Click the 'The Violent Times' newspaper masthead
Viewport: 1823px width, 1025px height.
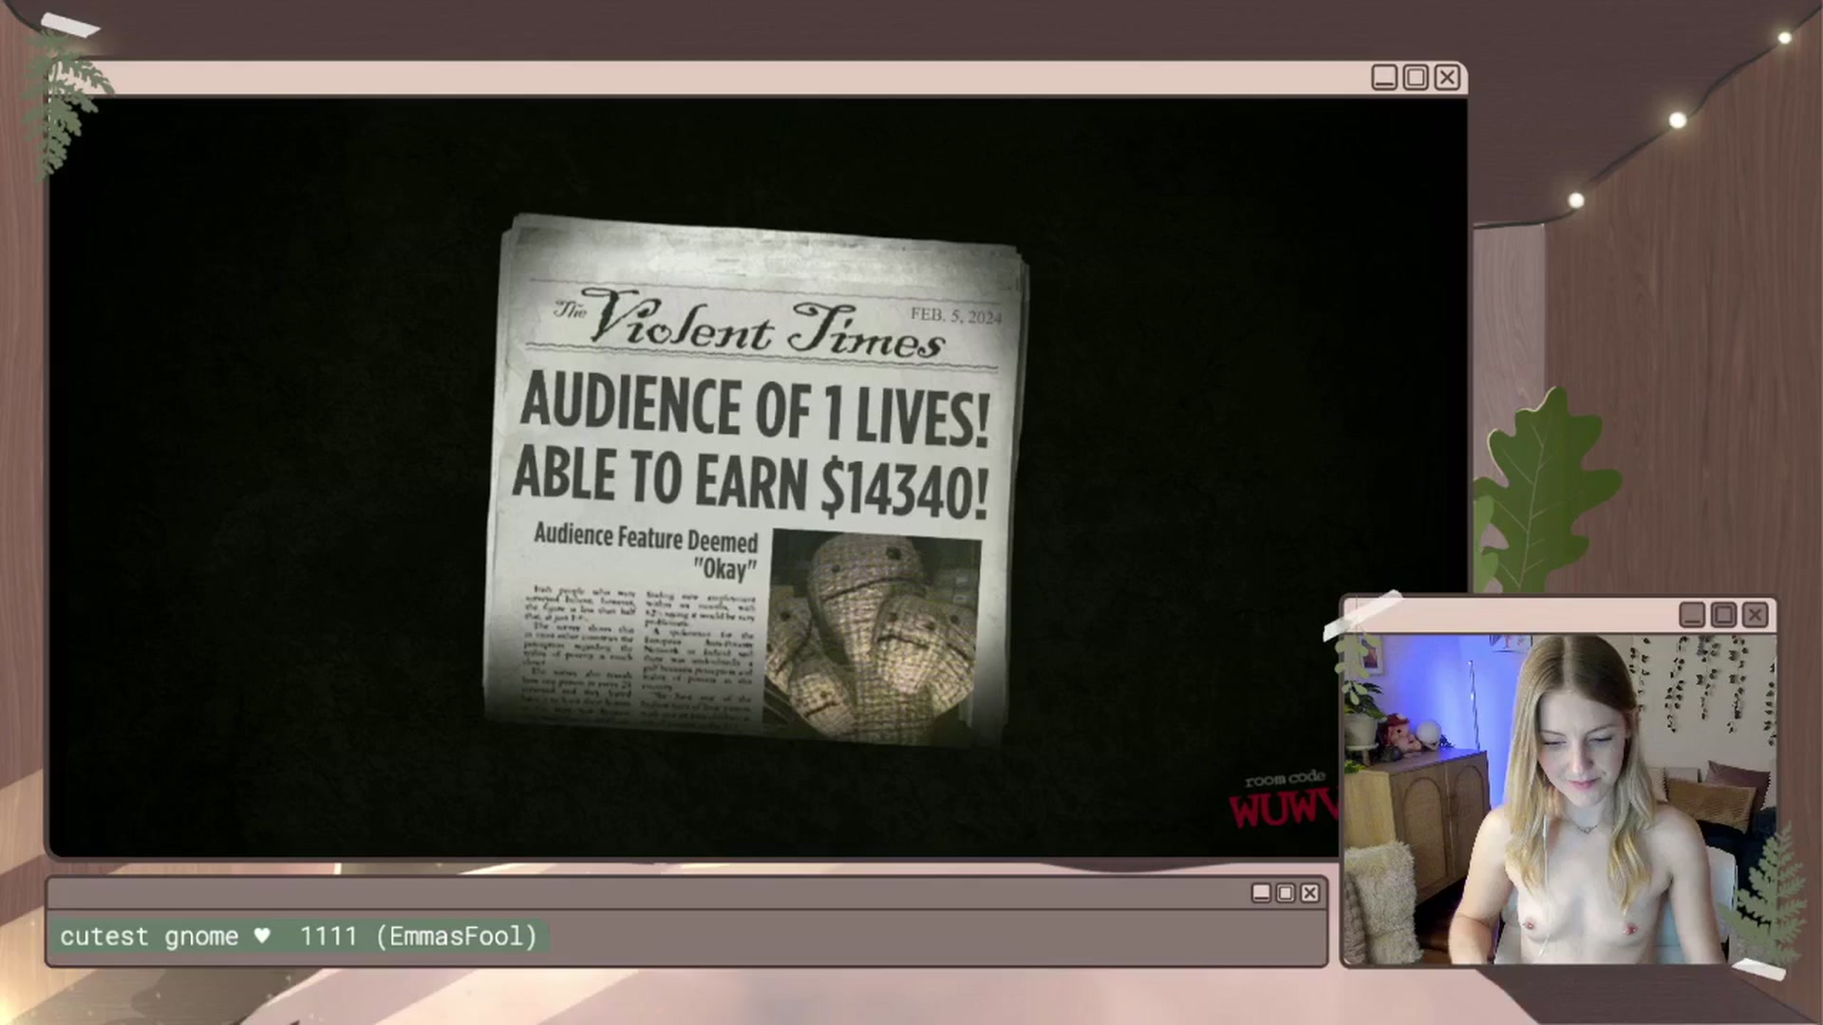click(750, 323)
